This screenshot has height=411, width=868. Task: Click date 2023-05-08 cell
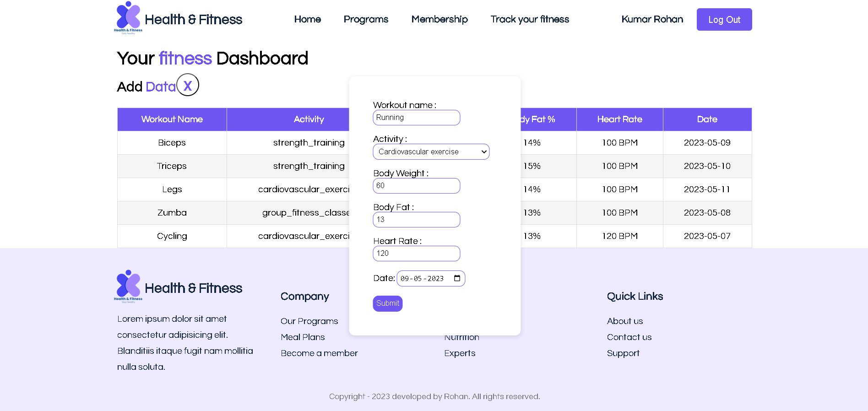[x=707, y=213]
